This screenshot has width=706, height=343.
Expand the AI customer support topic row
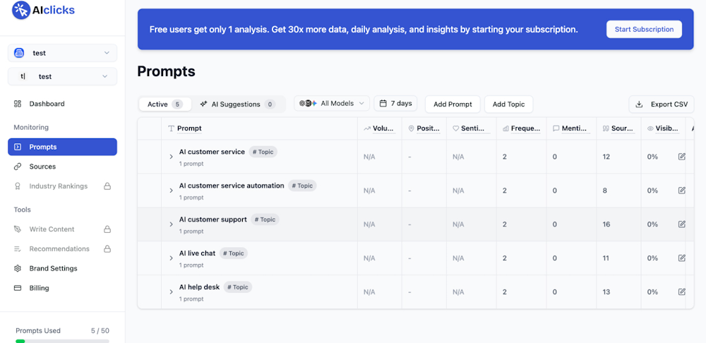(x=171, y=224)
